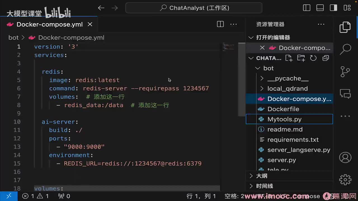Create a new folder in explorer
This screenshot has height=201, width=358.
[x=301, y=58]
